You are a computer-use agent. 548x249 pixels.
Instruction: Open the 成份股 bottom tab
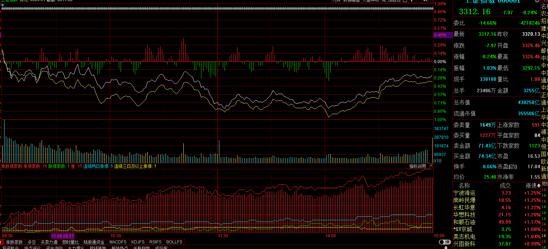click(161, 247)
